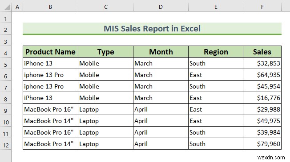
Task: Select 'Mobile' cell in row 7
Action: tap(105, 86)
